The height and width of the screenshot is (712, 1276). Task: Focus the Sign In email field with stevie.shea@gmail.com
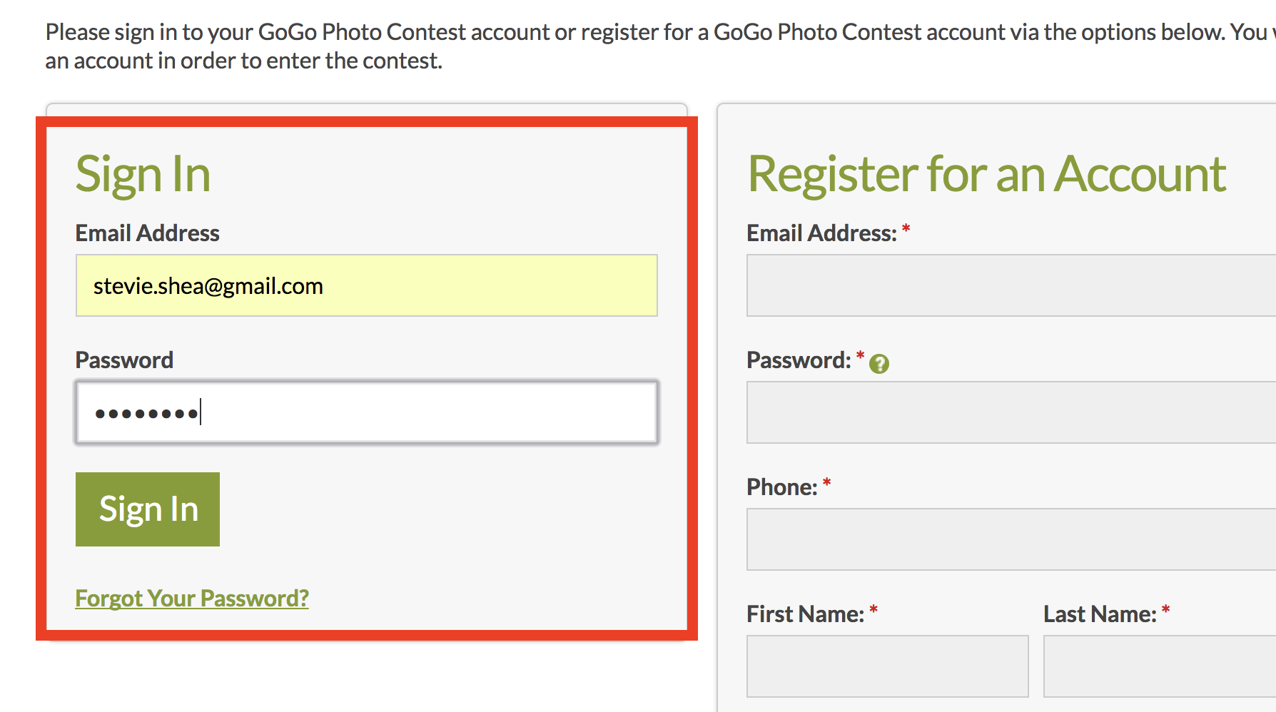click(x=367, y=285)
